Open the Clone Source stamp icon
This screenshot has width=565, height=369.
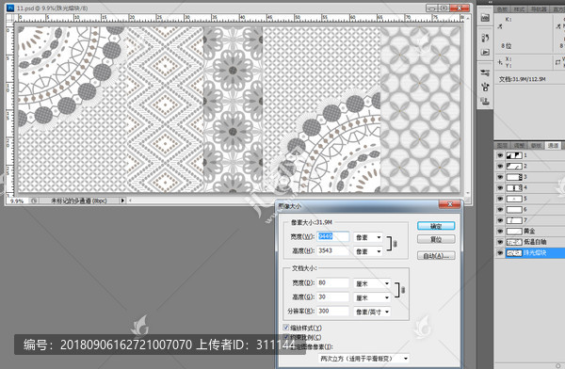[485, 102]
